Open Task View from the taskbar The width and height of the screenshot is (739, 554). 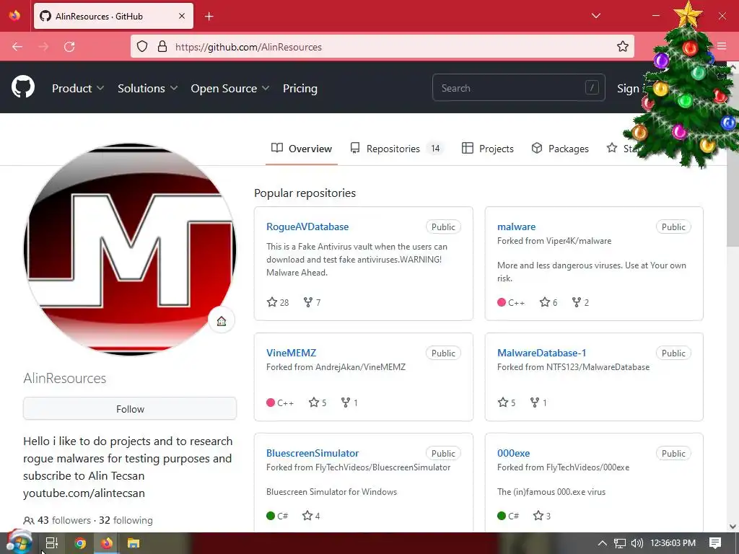[52, 543]
